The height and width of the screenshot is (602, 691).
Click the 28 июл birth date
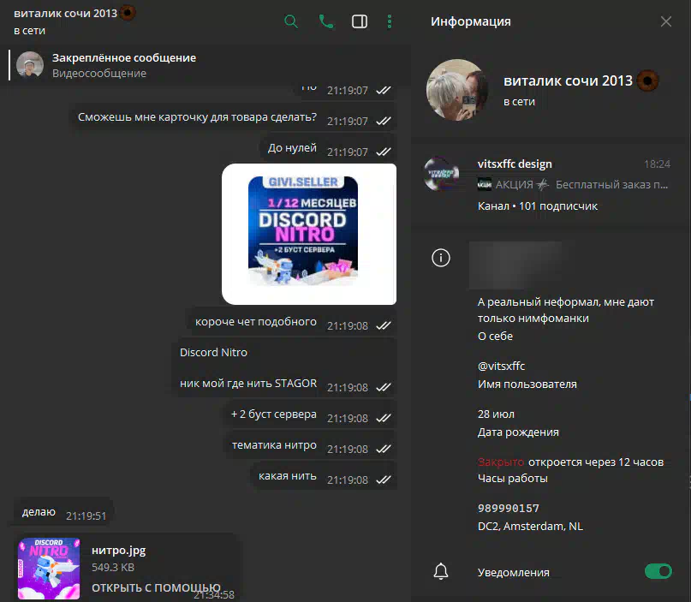pos(496,414)
